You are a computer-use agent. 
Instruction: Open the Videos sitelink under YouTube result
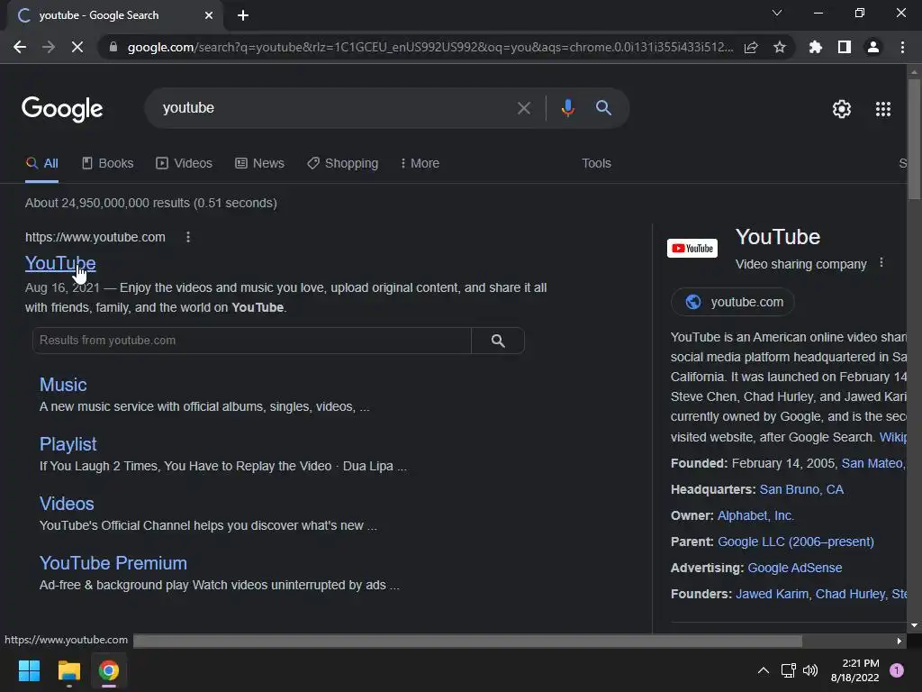pos(67,504)
